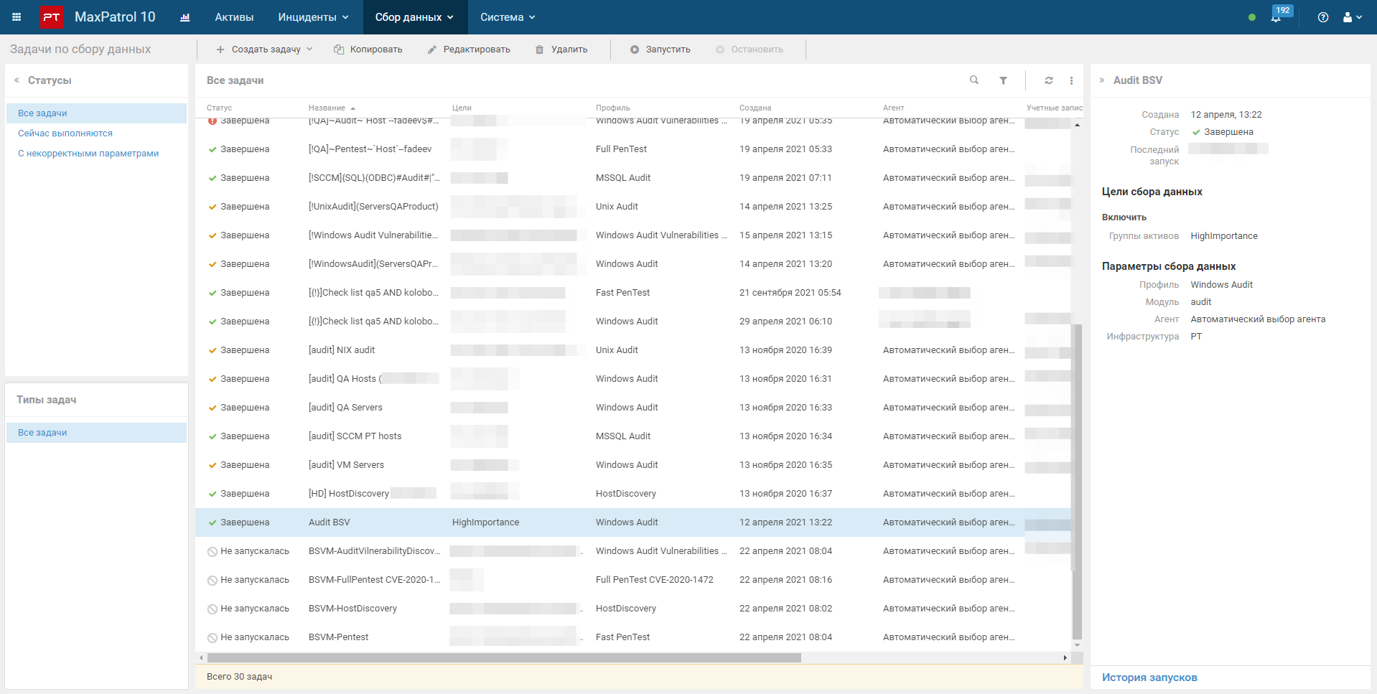1377x694 pixels.
Task: Click the Windows Audit profile value in details
Action: (1221, 285)
